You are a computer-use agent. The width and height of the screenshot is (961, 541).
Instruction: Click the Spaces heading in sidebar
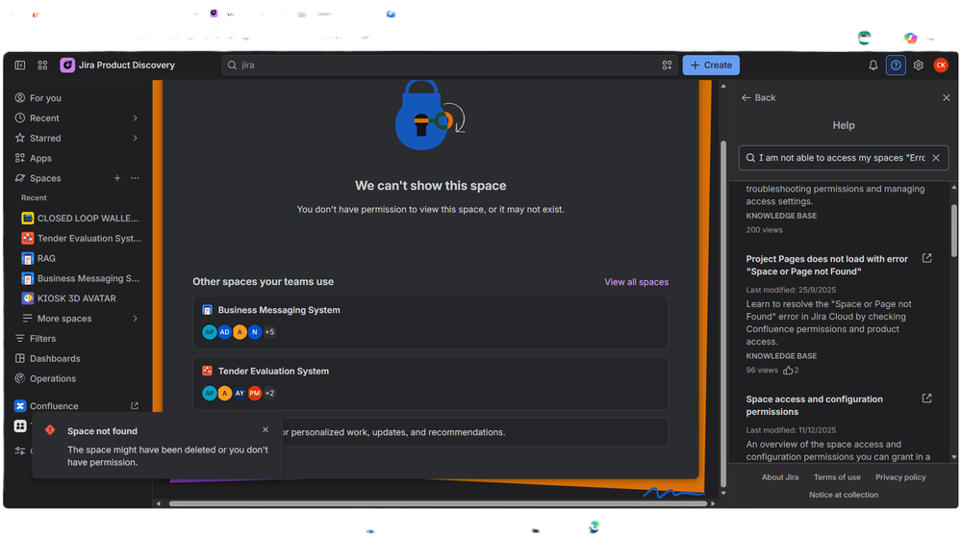click(x=45, y=178)
